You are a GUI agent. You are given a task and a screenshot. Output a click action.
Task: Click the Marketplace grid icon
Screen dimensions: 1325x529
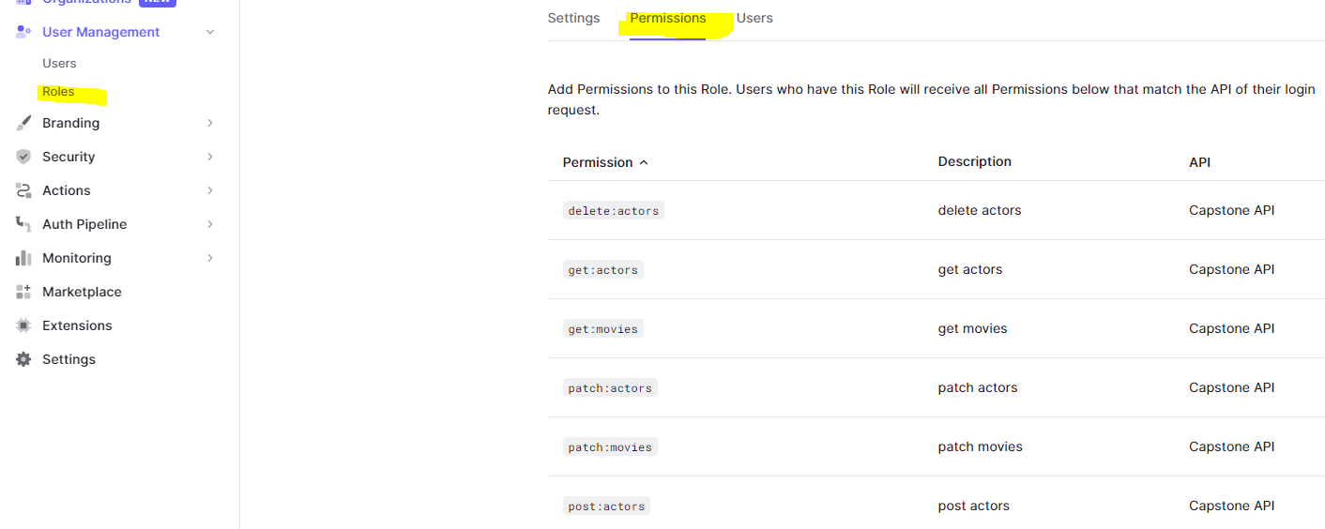tap(23, 292)
